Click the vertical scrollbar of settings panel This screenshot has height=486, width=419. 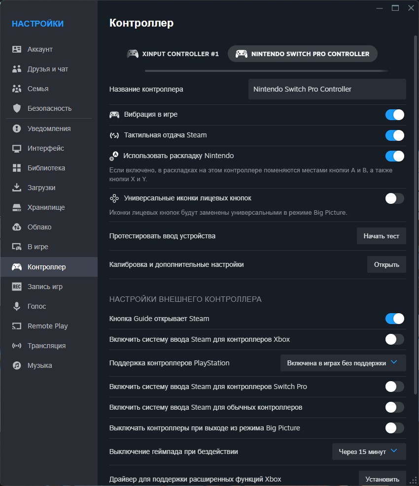(415, 215)
